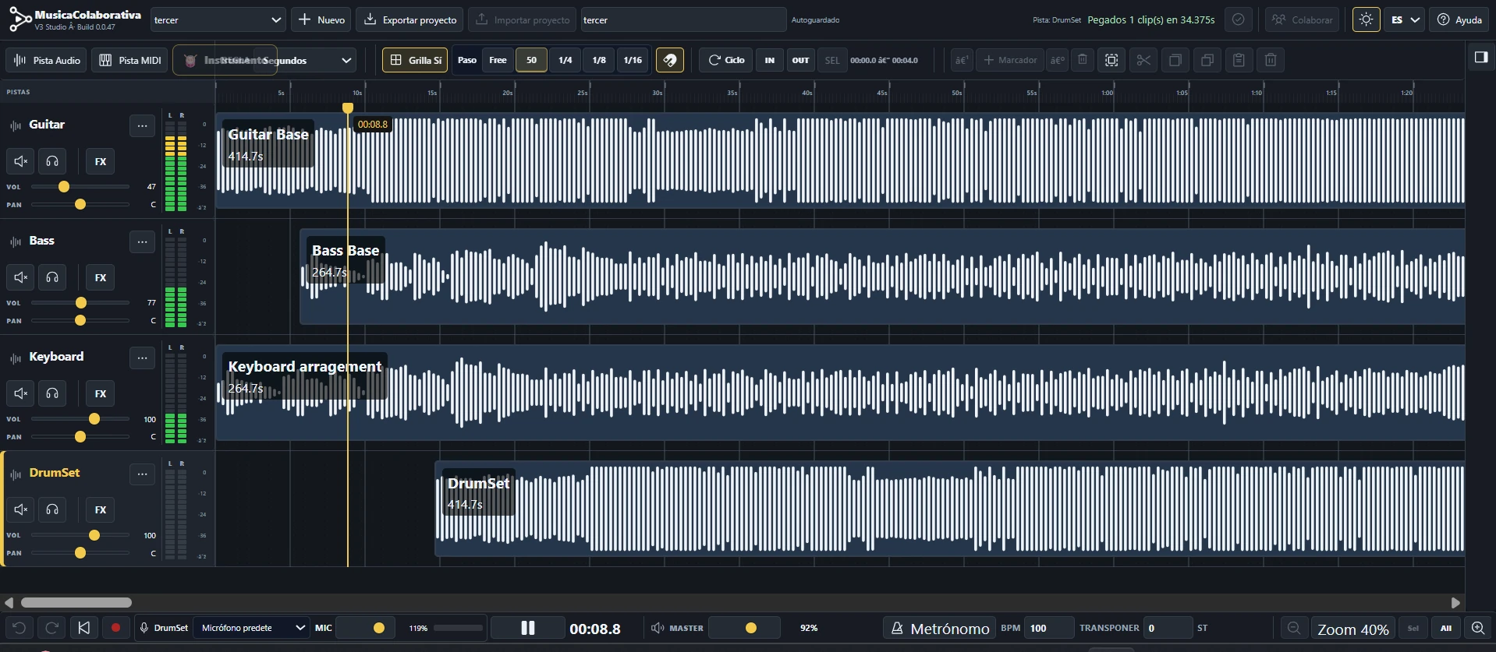
Task: Zoom out the timeline with minus magnifier
Action: point(1294,628)
